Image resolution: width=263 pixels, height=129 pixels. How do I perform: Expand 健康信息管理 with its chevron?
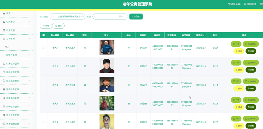pos(30,98)
